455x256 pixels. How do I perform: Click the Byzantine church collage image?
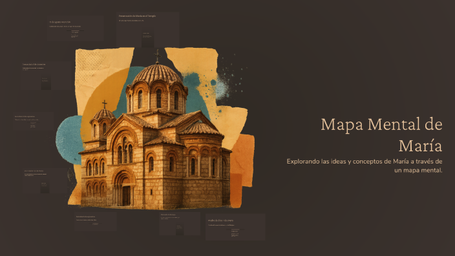pos(155,128)
